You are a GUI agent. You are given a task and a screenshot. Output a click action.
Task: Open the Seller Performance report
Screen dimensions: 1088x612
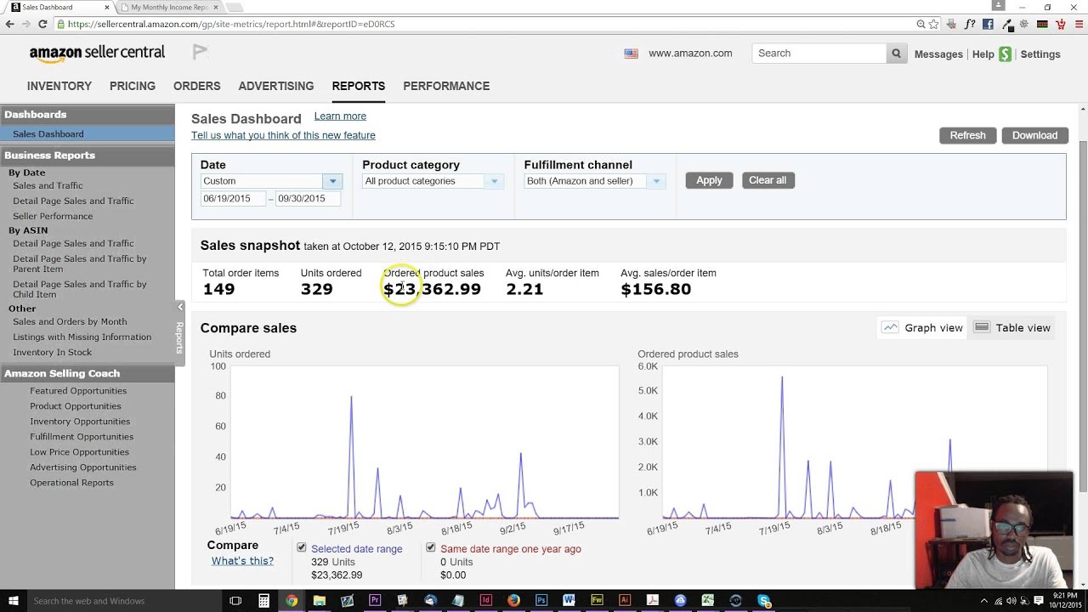pos(53,216)
